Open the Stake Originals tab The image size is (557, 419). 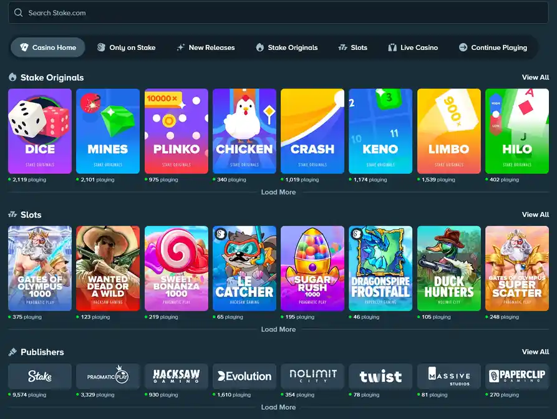287,47
